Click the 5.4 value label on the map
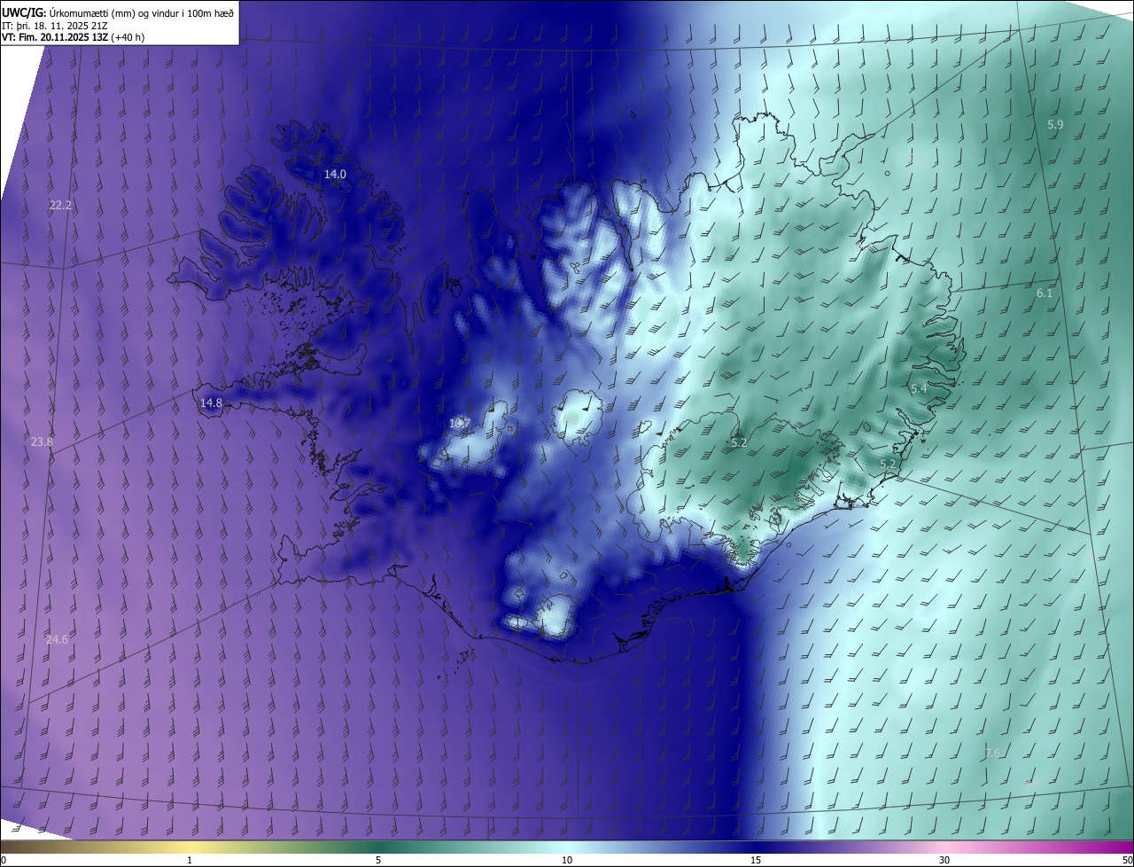 click(x=919, y=389)
